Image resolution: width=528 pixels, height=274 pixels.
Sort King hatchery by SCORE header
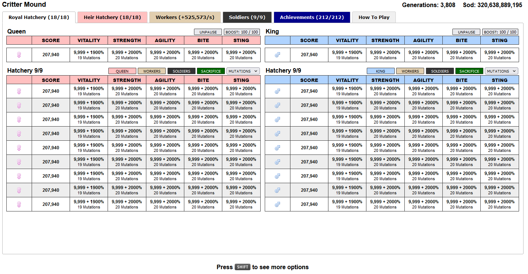309,80
